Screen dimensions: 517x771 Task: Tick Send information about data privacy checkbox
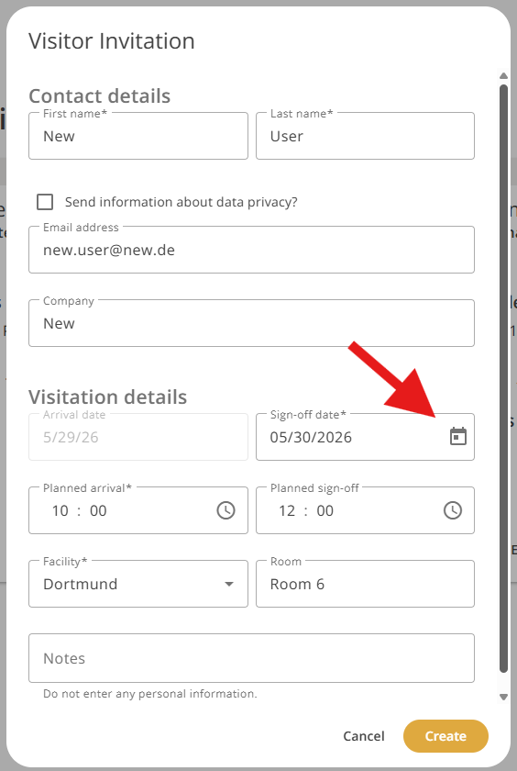[x=45, y=202]
